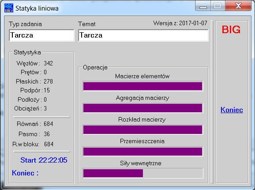
Task: Click the Typ zadania text field
Action: 41,35
